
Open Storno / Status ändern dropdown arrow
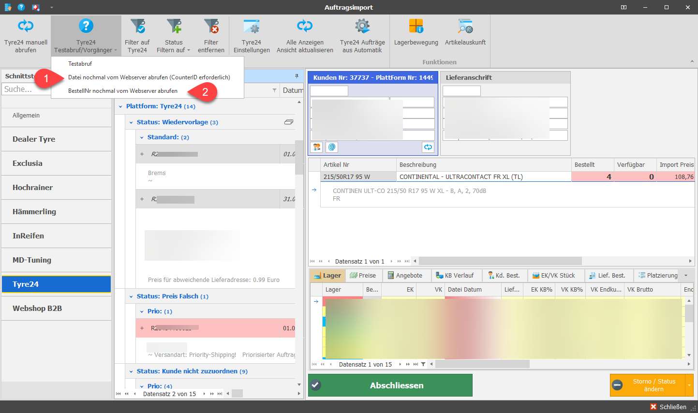[x=689, y=385]
